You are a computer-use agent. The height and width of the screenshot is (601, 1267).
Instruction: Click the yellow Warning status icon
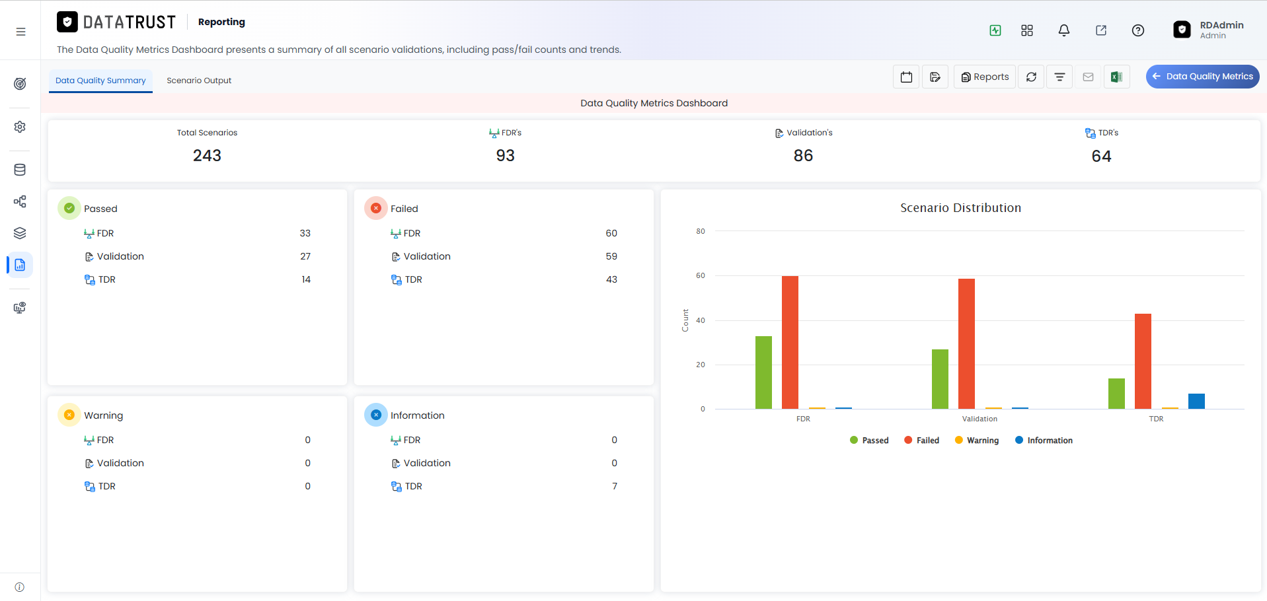point(69,415)
